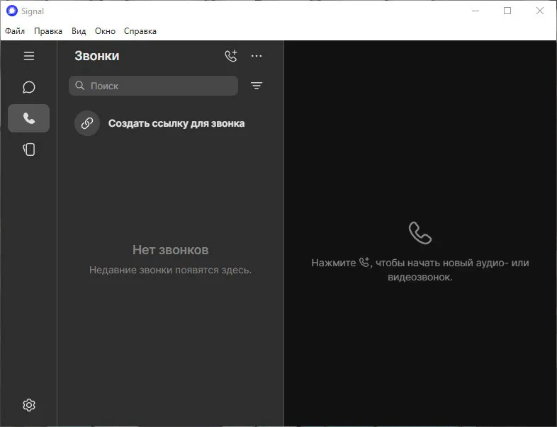Open the Stories tab in sidebar
The width and height of the screenshot is (557, 427).
[x=29, y=149]
